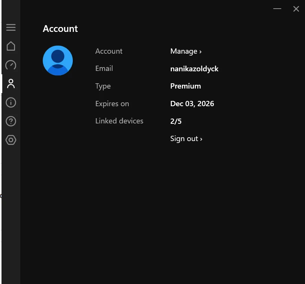The height and width of the screenshot is (284, 305).
Task: Close the application window
Action: pos(296,9)
